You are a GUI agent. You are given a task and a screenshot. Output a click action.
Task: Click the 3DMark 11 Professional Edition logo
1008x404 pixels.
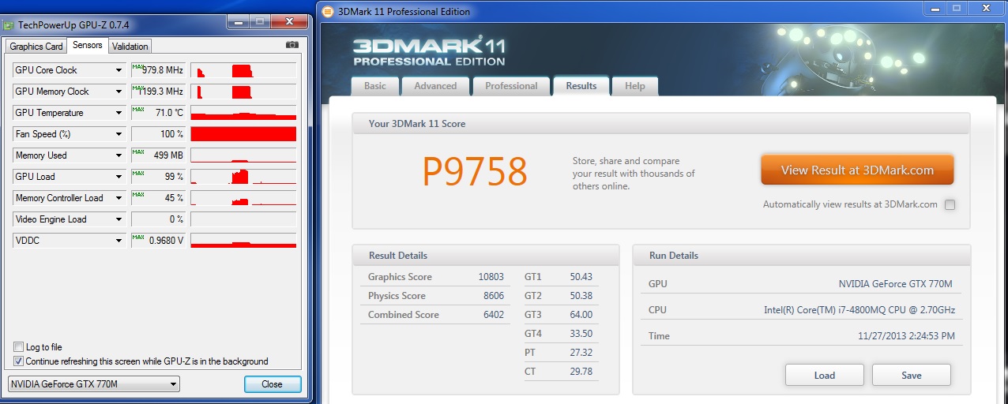(x=429, y=51)
